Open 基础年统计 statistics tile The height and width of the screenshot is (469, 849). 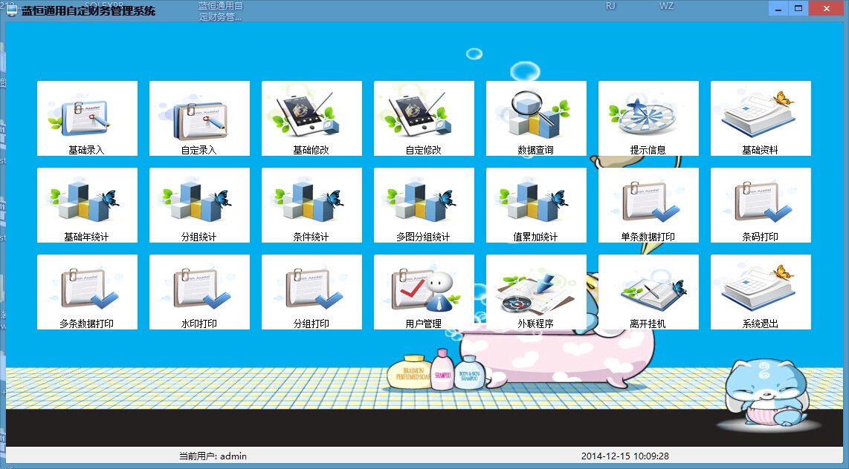coord(87,206)
